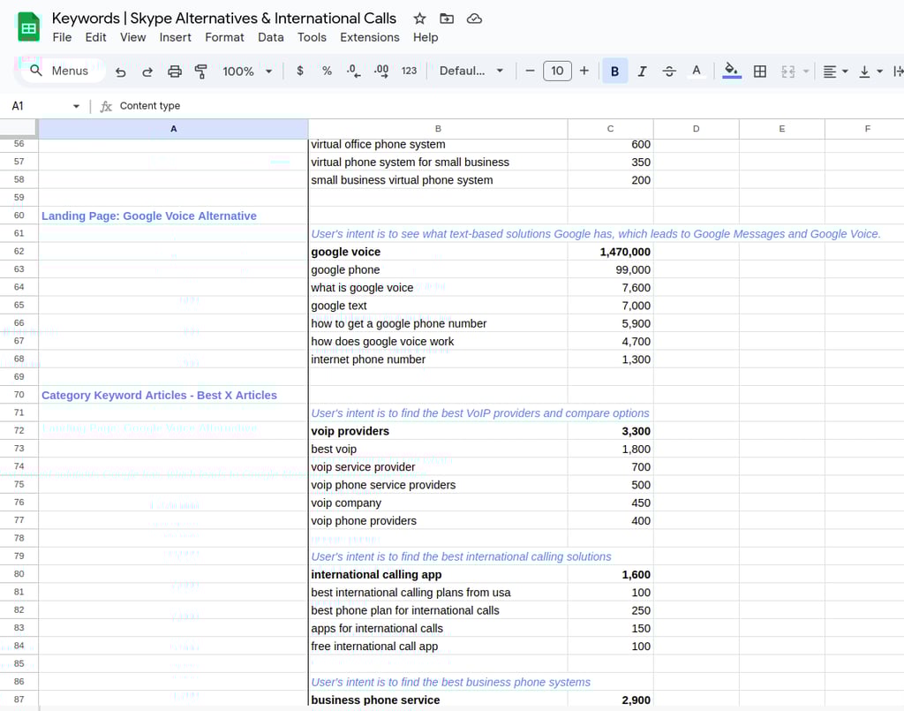Open the font family dropdown
The width and height of the screenshot is (904, 711).
click(x=471, y=71)
